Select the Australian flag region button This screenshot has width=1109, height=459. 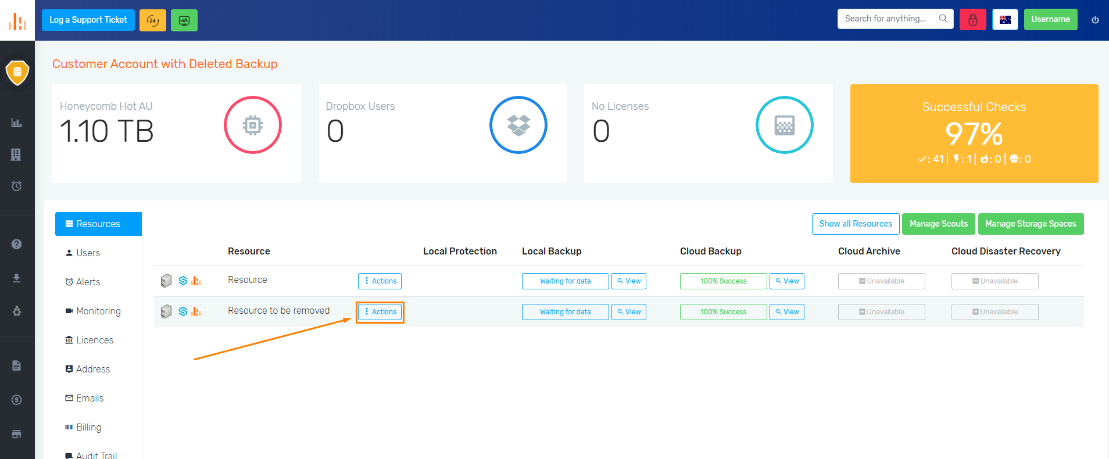(x=1005, y=20)
